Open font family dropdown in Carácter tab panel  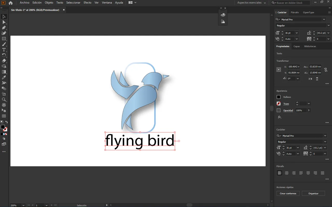pos(324,19)
